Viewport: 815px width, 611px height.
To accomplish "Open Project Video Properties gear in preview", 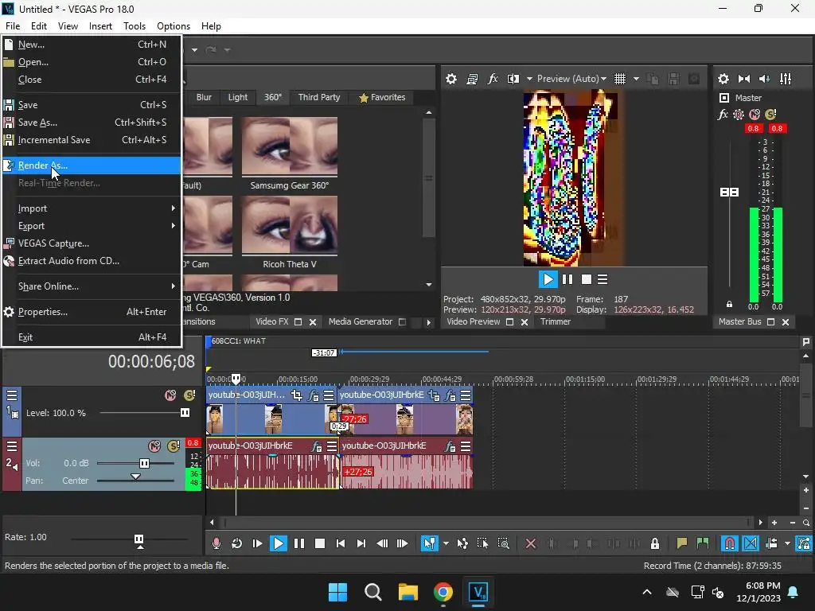I will point(451,79).
